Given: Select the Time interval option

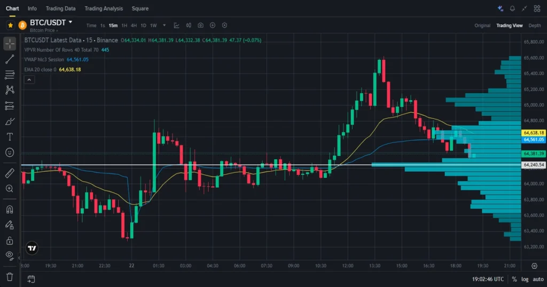Looking at the screenshot, I should pos(91,26).
